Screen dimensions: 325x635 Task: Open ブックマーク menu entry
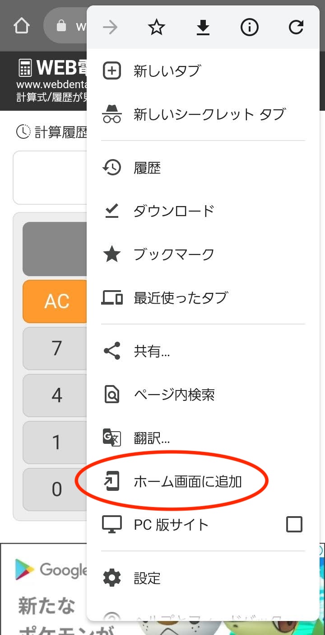173,254
